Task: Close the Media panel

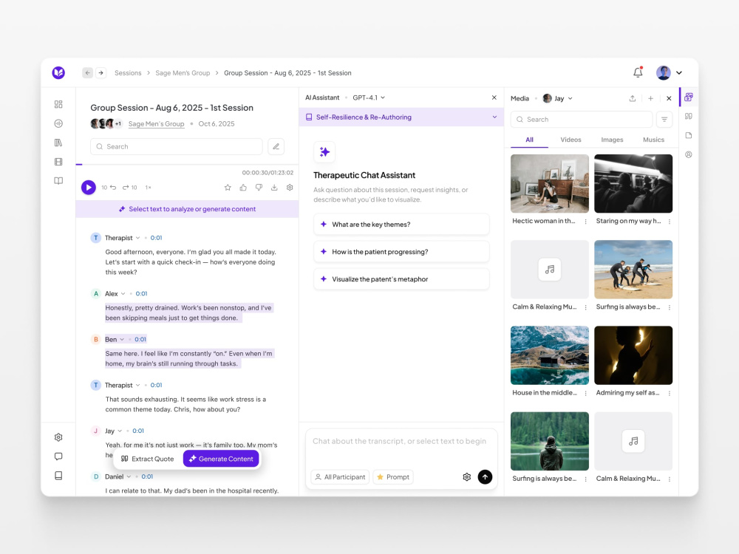Action: [x=669, y=98]
